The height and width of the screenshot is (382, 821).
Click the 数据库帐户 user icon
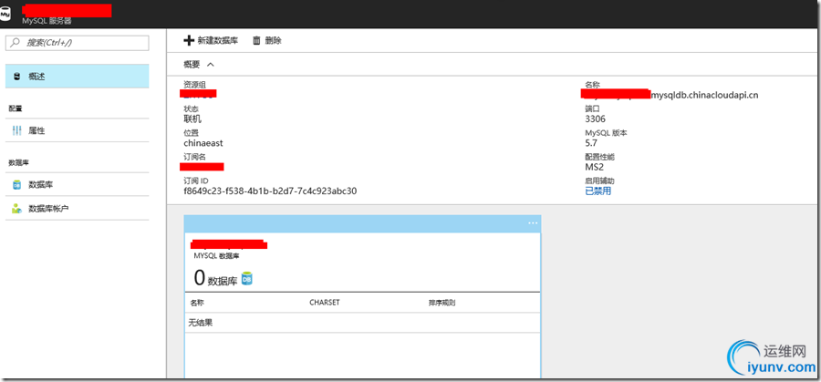16,208
